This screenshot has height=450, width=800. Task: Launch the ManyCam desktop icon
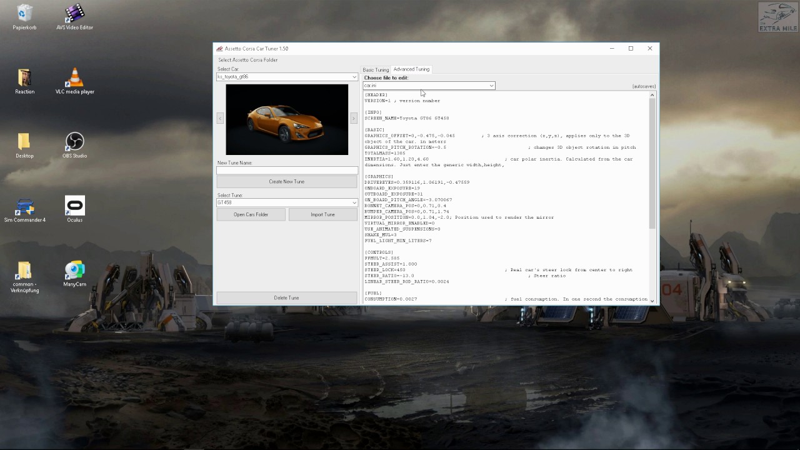click(x=74, y=274)
